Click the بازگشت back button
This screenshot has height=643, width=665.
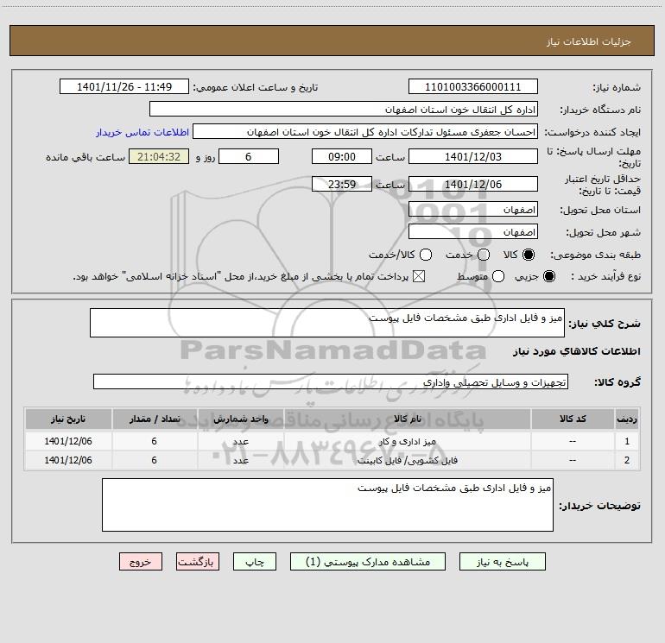(198, 562)
